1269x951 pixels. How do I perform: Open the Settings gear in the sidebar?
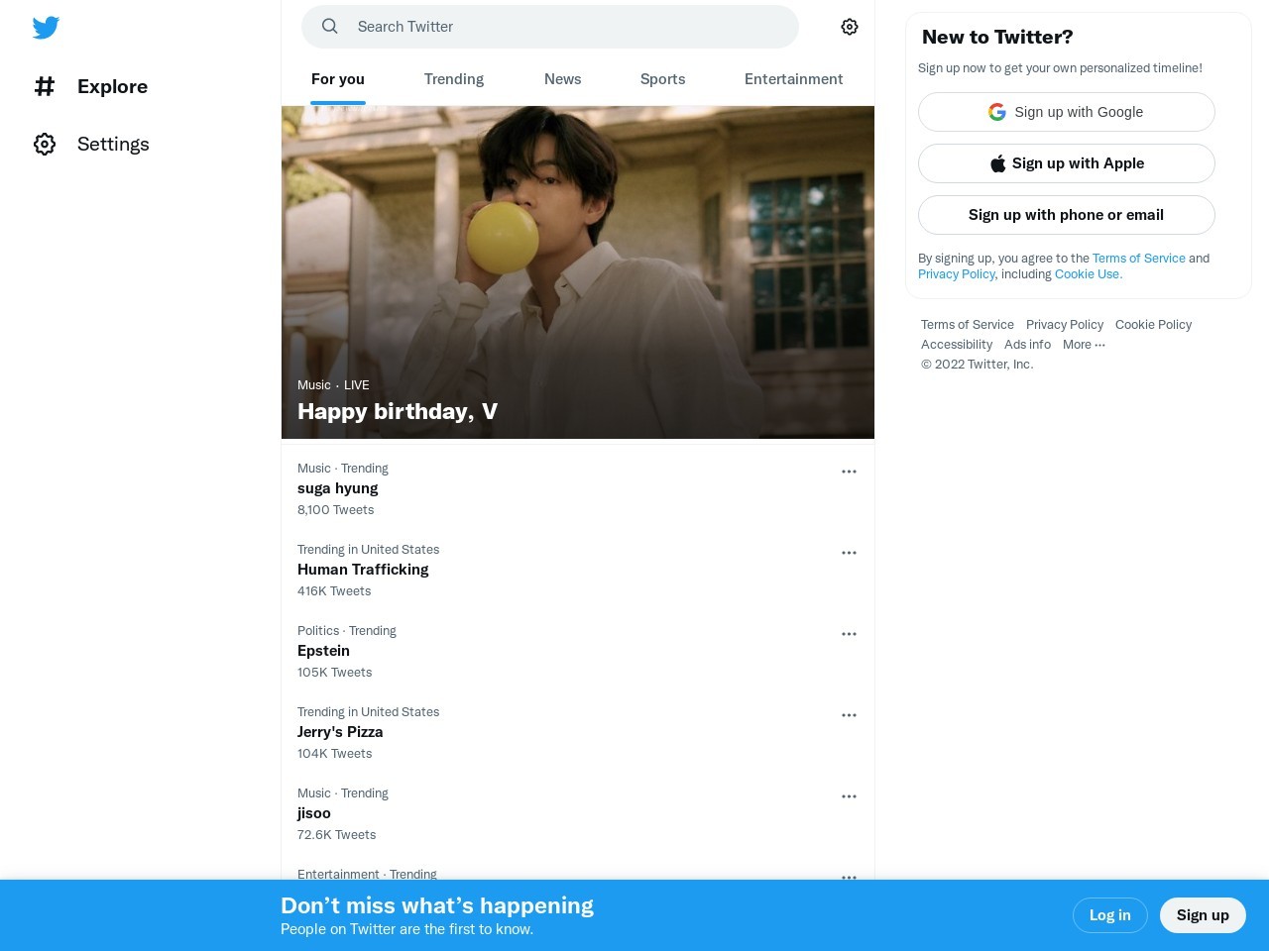click(45, 144)
